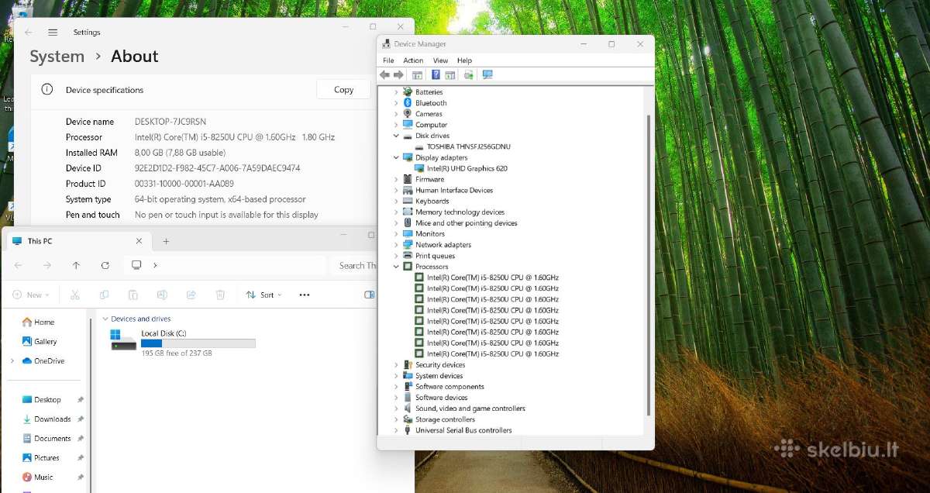Click blue Help icon in Device Manager toolbar

pos(436,74)
